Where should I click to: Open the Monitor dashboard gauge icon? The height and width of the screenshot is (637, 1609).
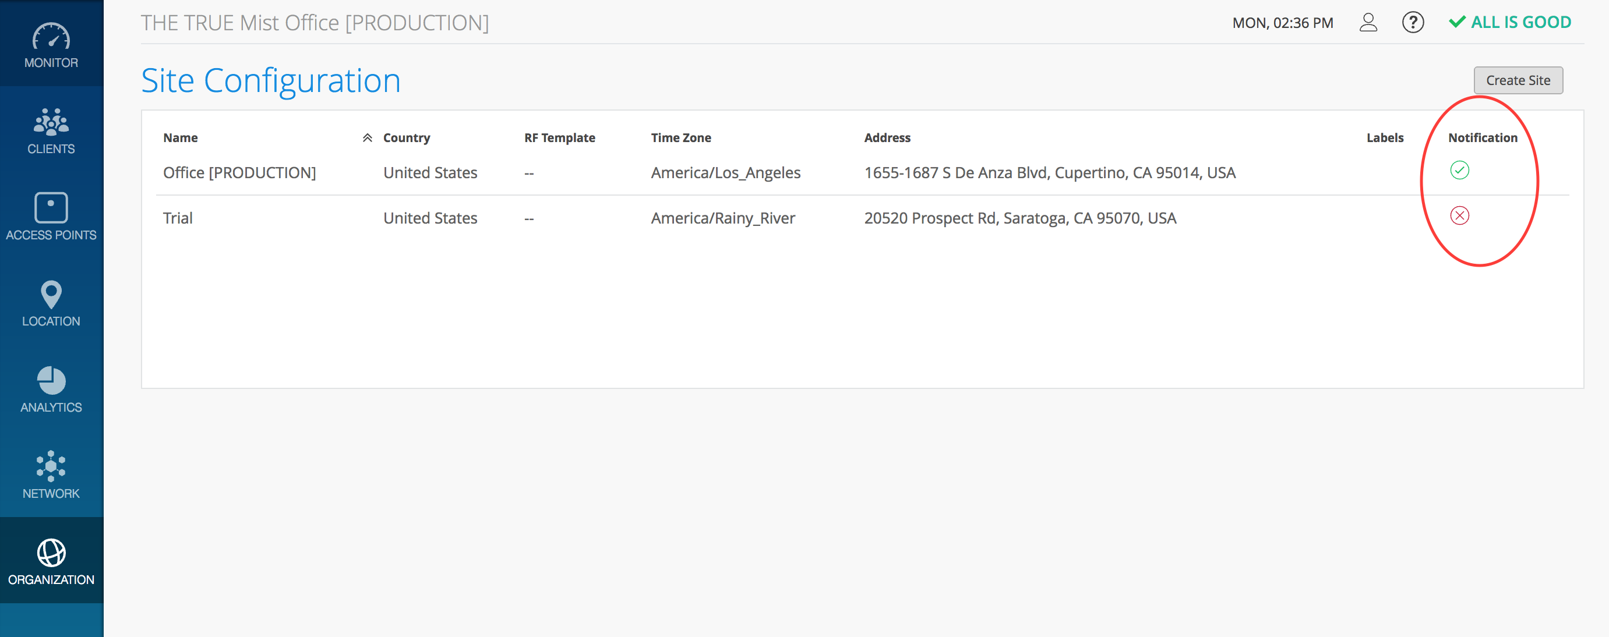(x=51, y=37)
